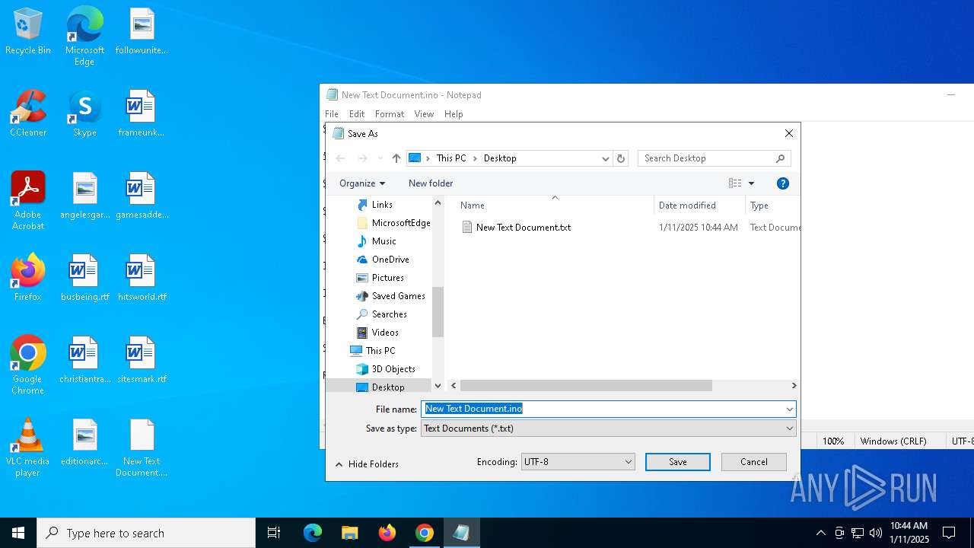Select christiantra Word document on desktop

click(x=84, y=361)
